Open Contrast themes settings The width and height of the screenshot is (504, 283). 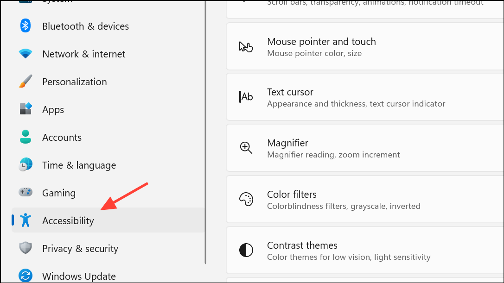[365, 250]
